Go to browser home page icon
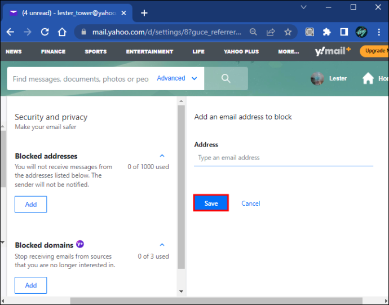Viewport: 389px width, 305px height. 62,32
